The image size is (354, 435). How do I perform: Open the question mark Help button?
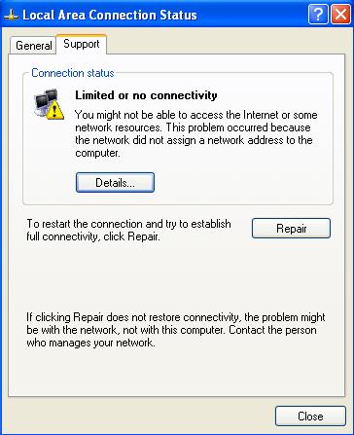pos(318,15)
